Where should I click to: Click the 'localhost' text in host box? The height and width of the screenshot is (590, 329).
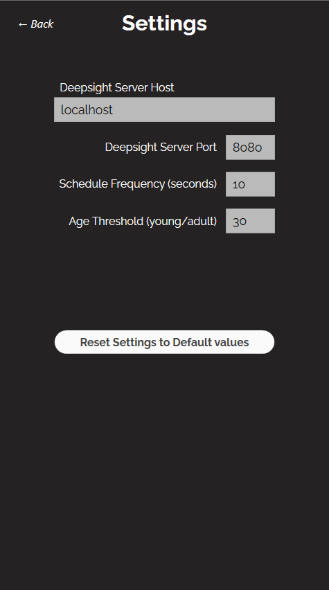87,110
